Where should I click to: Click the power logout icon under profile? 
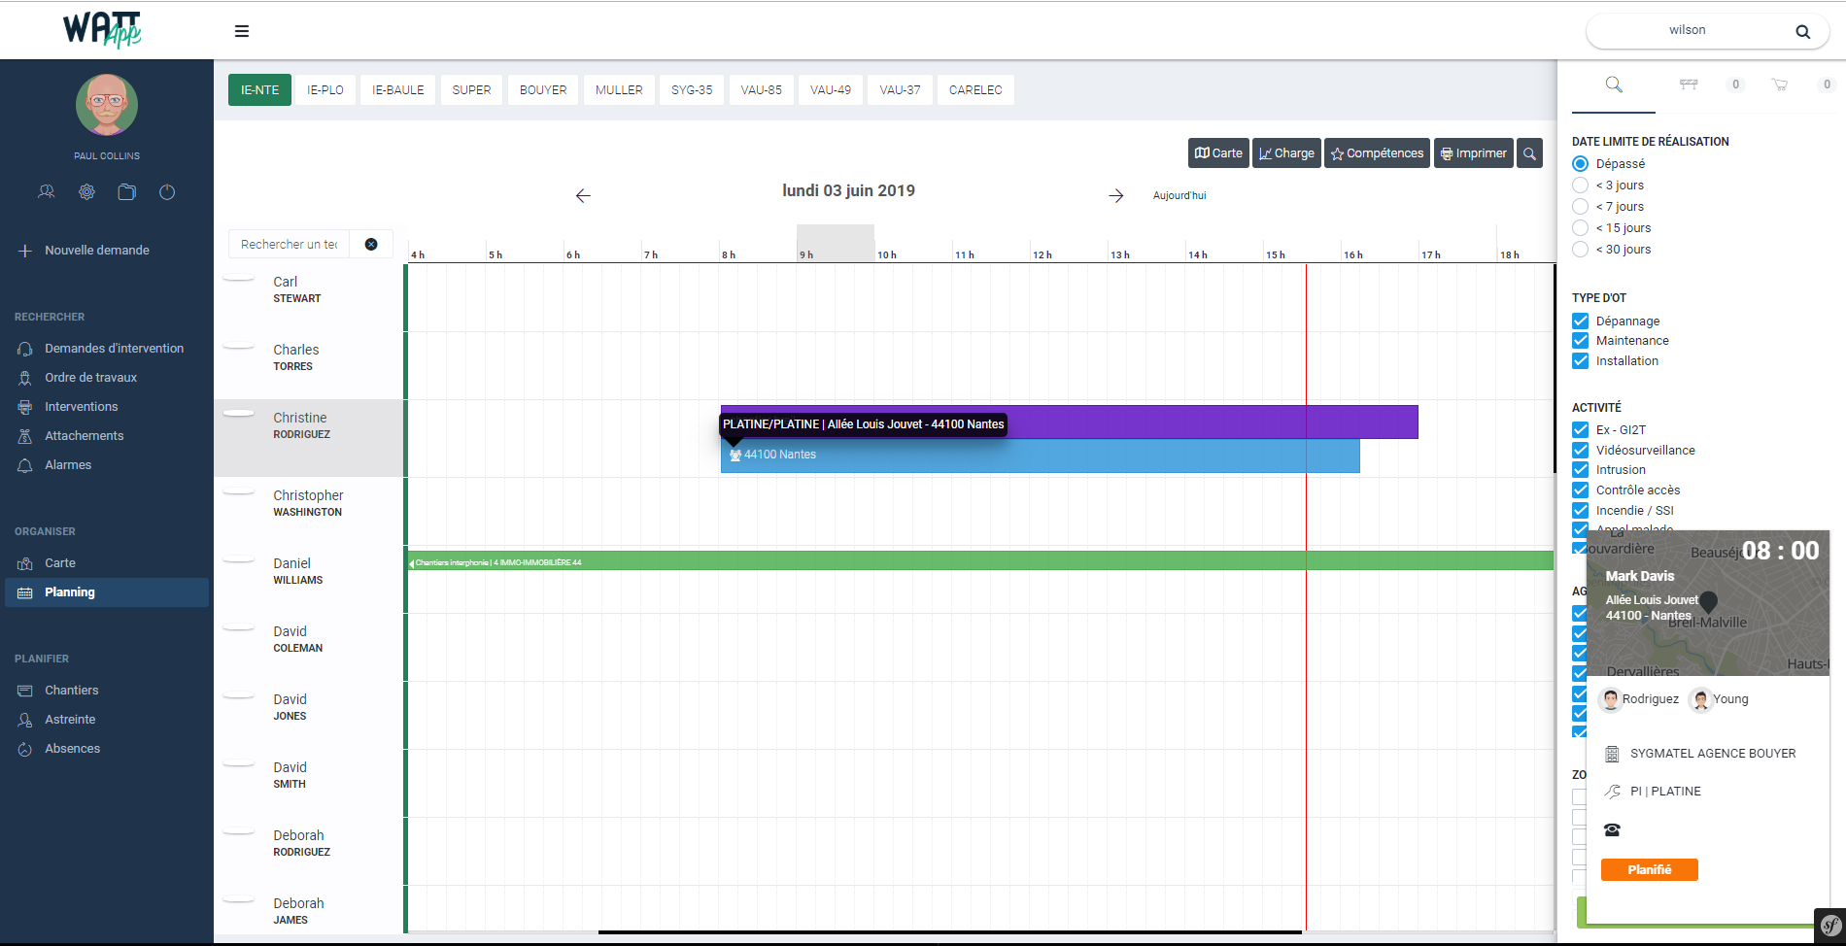(x=167, y=192)
